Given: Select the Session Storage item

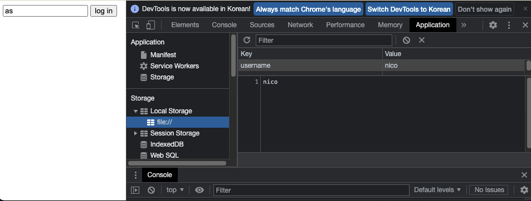Looking at the screenshot, I should point(175,133).
